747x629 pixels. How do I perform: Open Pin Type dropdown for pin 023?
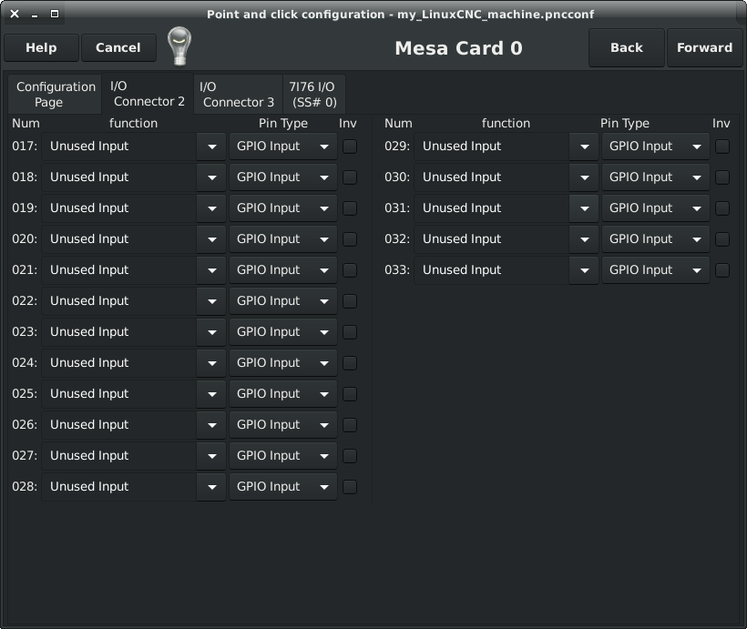point(283,332)
